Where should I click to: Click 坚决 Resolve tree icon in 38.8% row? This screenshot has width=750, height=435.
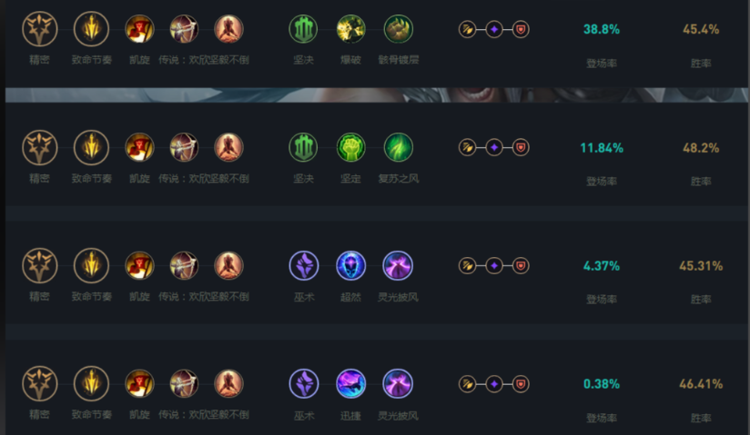click(x=303, y=29)
